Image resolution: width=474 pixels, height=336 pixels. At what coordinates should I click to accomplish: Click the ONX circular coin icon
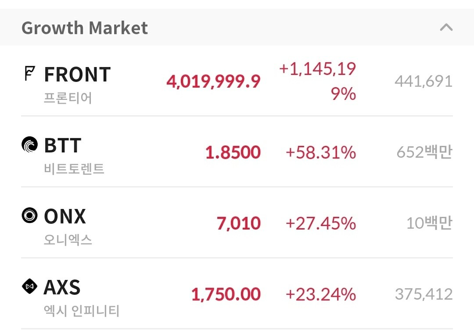click(x=29, y=216)
